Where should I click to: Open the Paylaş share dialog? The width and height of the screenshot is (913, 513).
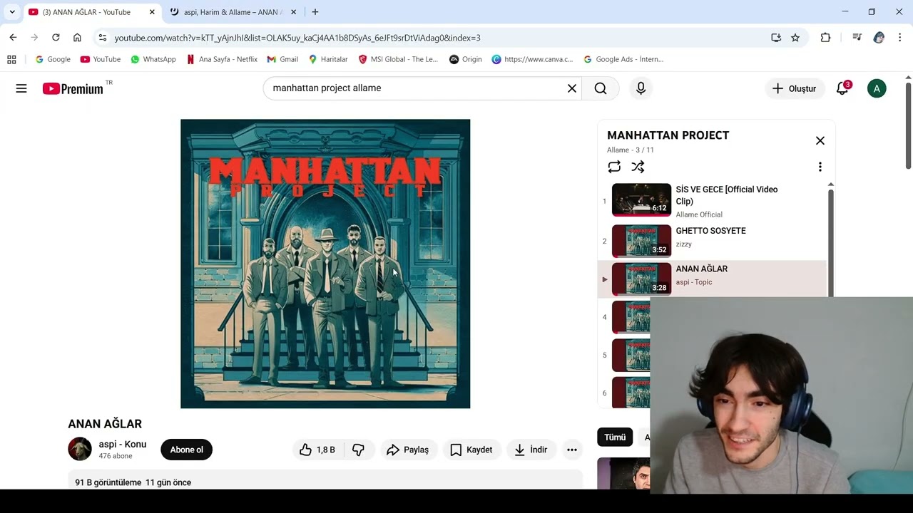click(408, 450)
